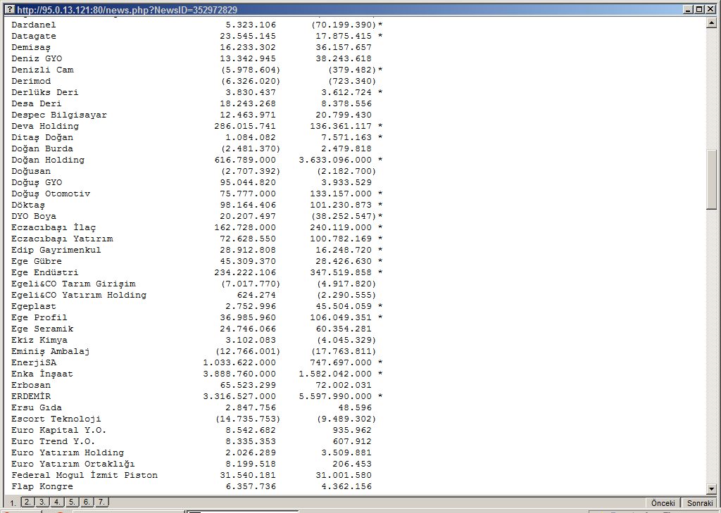Select the Derimod company name

point(31,81)
